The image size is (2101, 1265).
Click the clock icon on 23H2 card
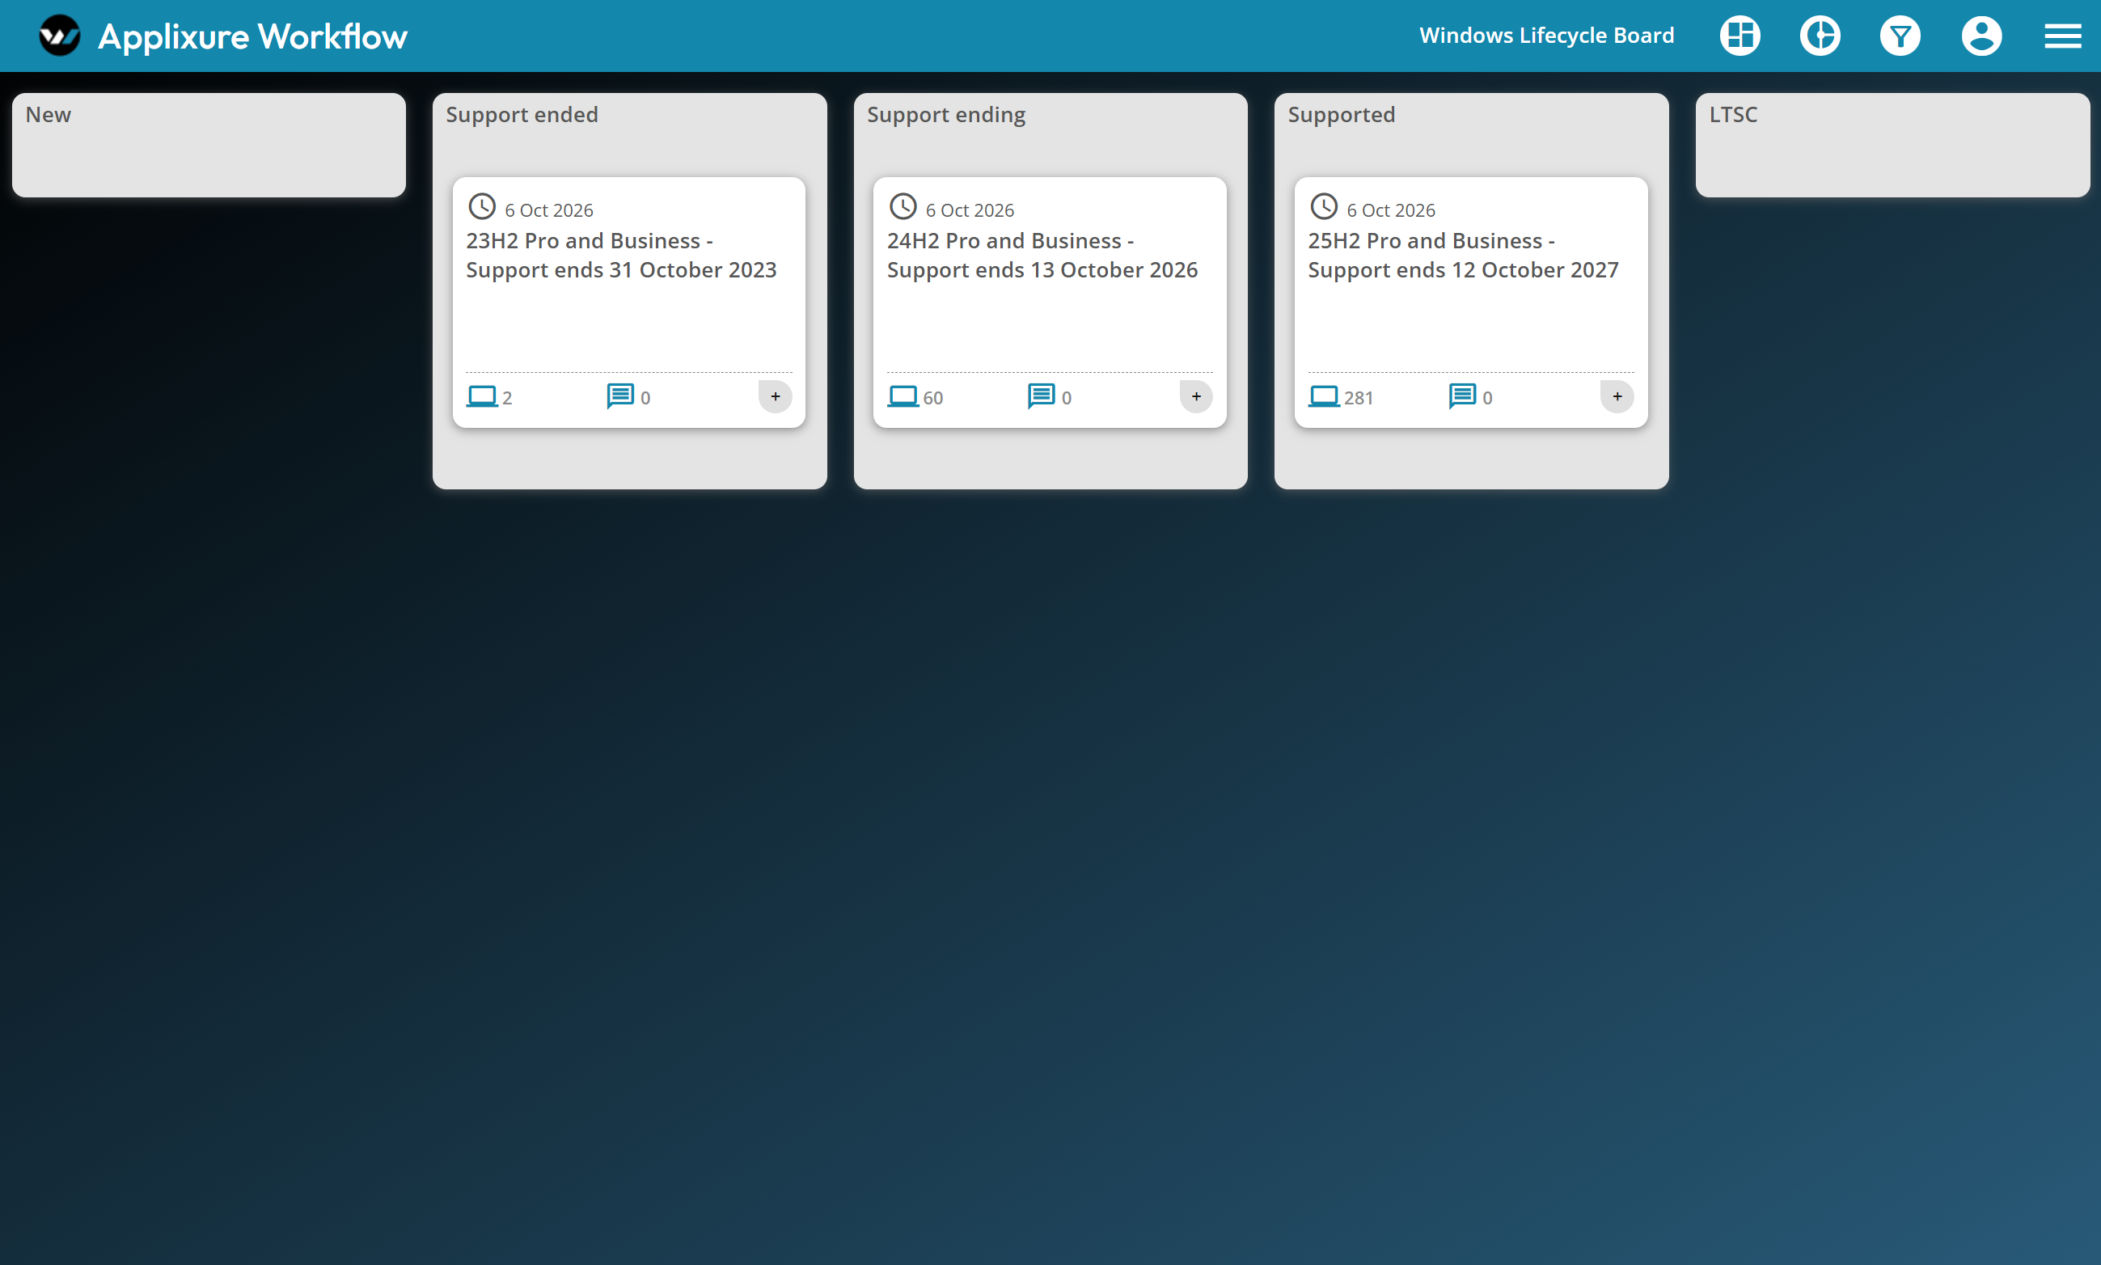pyautogui.click(x=483, y=206)
